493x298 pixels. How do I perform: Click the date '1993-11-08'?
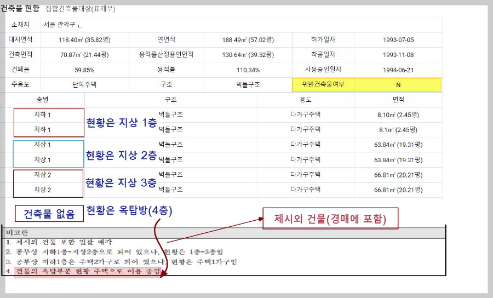398,55
